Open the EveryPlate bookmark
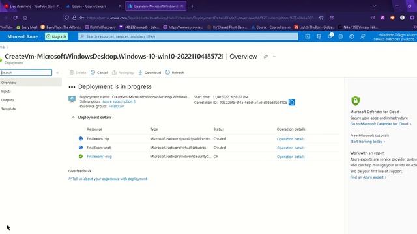Screen dimensions: 417x234 (x=61, y=27)
